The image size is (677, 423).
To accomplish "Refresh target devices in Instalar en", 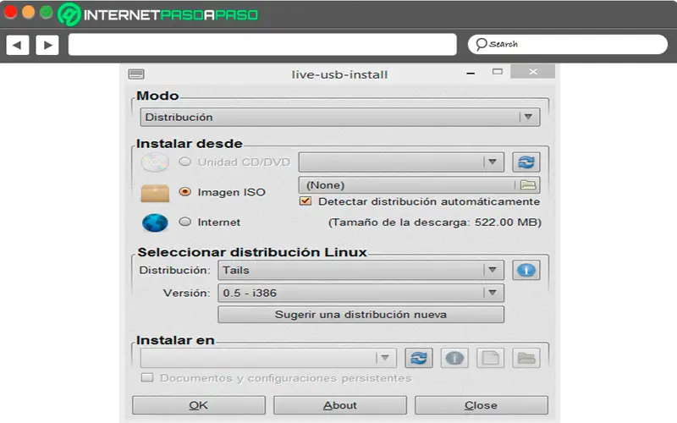I will point(418,358).
